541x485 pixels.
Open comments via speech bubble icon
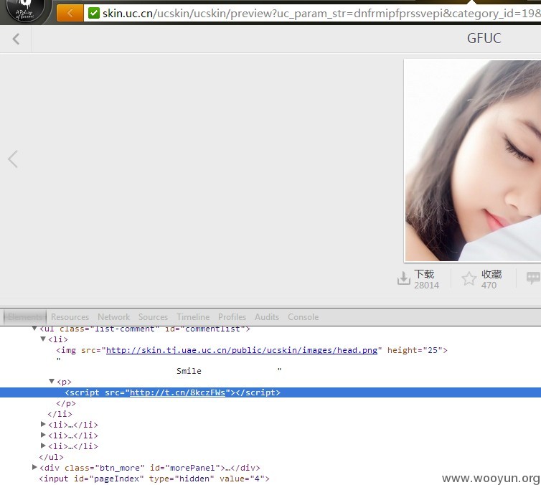point(533,278)
